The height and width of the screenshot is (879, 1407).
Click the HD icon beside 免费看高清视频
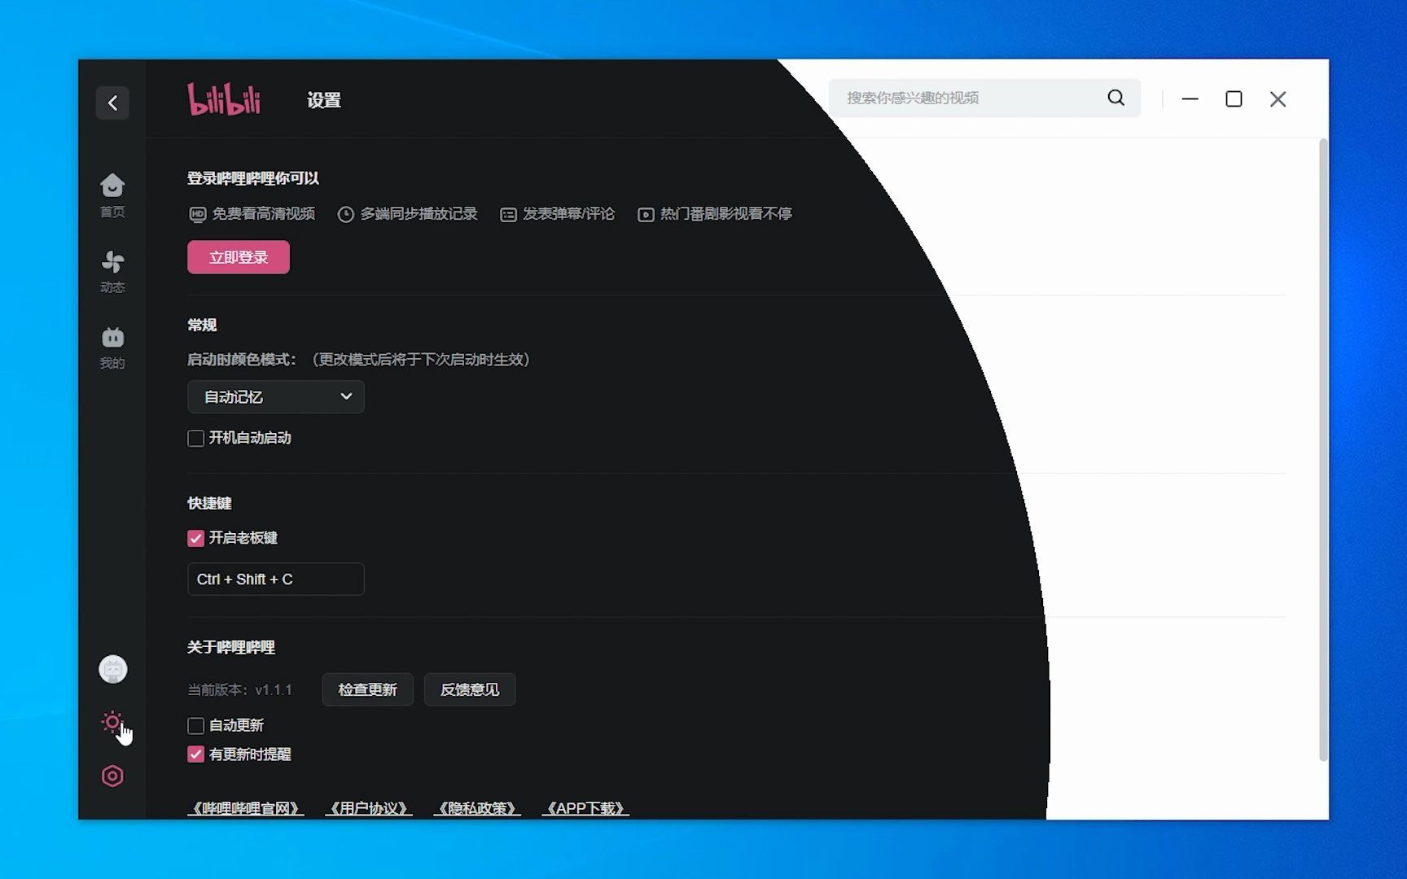click(x=197, y=214)
